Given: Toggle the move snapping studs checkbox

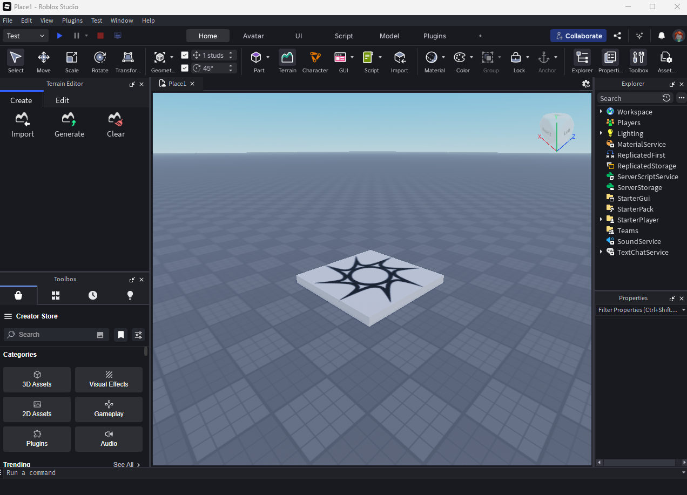Looking at the screenshot, I should pos(185,55).
